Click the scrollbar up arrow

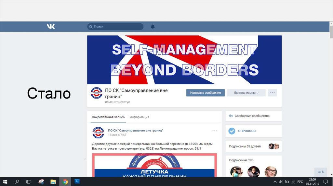331,23
